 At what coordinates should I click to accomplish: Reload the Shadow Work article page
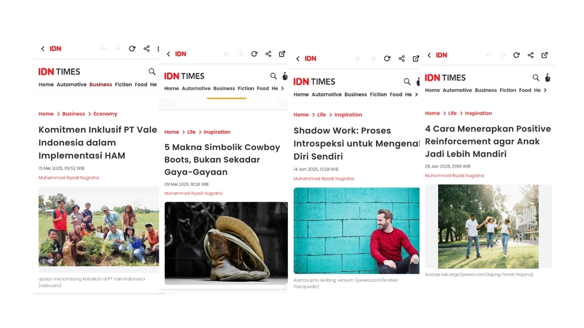tap(387, 59)
